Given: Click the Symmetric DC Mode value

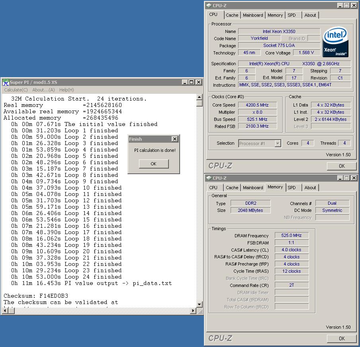Looking at the screenshot, I should coord(332,210).
